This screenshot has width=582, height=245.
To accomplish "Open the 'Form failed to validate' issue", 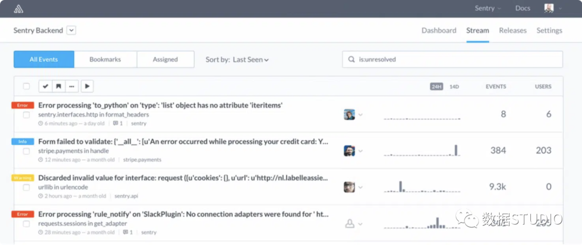I will click(x=183, y=142).
